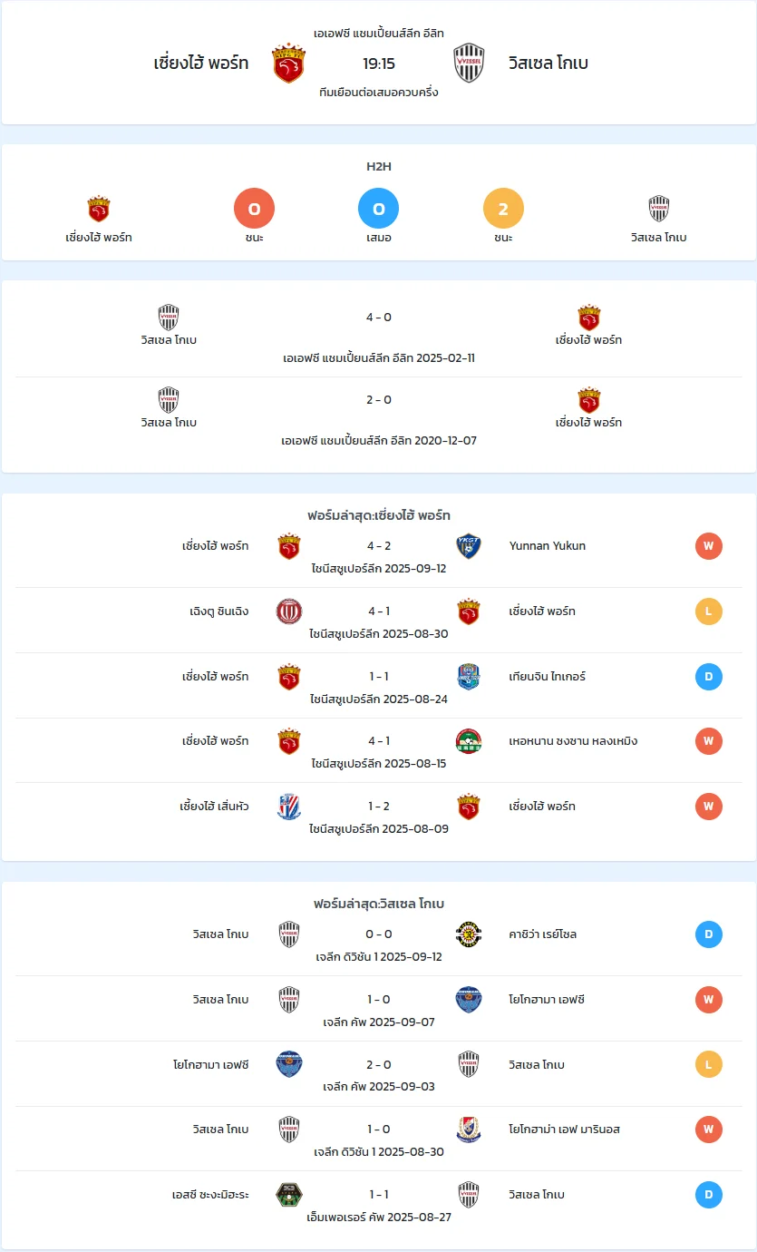
Task: Click the large Shanghai Port crest in the header
Action: pyautogui.click(x=288, y=64)
